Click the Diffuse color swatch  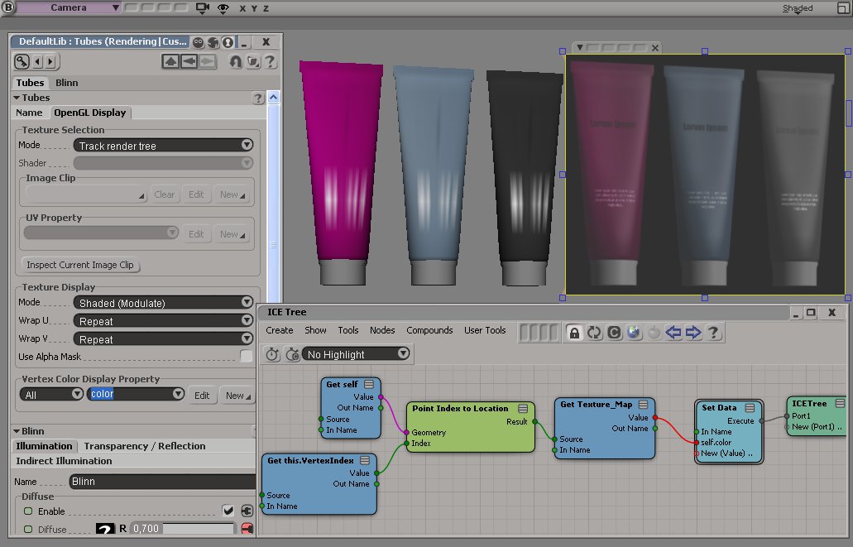[105, 530]
